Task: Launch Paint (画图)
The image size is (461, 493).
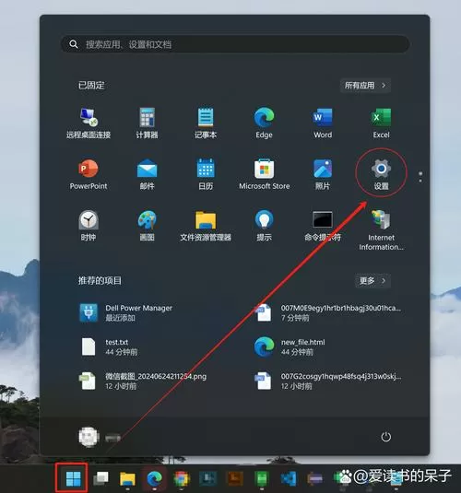Action: point(147,226)
